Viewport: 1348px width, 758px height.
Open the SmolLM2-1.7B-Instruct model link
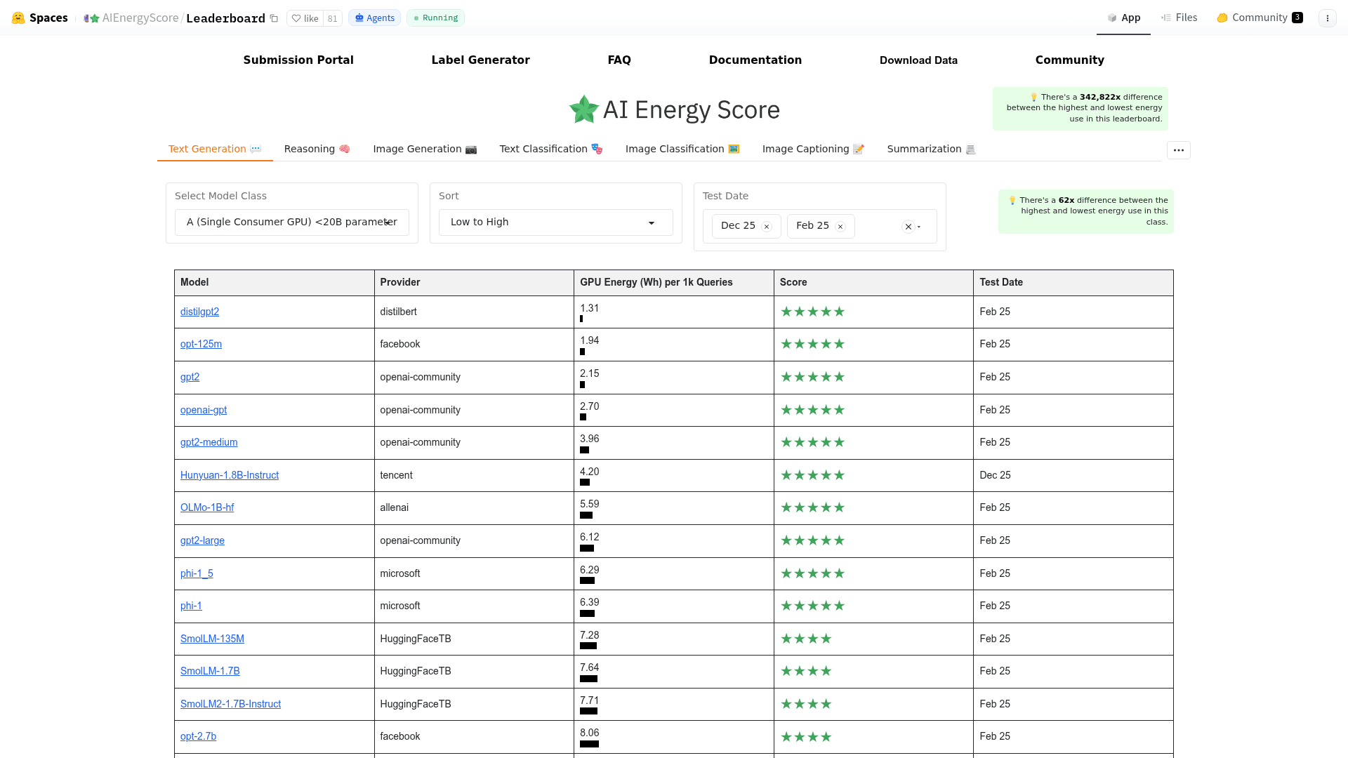click(x=230, y=704)
